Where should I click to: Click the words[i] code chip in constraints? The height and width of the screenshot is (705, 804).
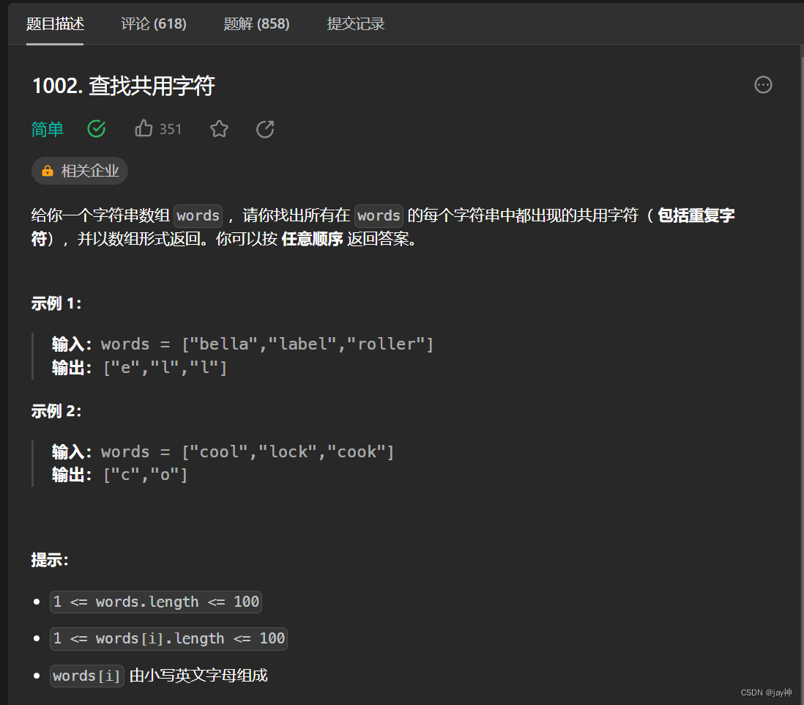pos(86,676)
